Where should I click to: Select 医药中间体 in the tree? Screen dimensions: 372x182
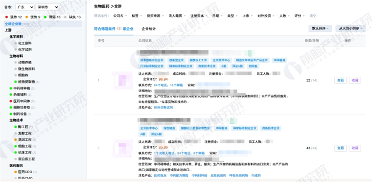pyautogui.click(x=22, y=101)
